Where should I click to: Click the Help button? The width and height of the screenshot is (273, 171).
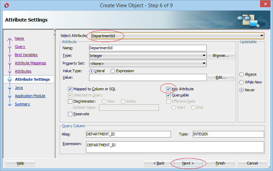click(20, 163)
